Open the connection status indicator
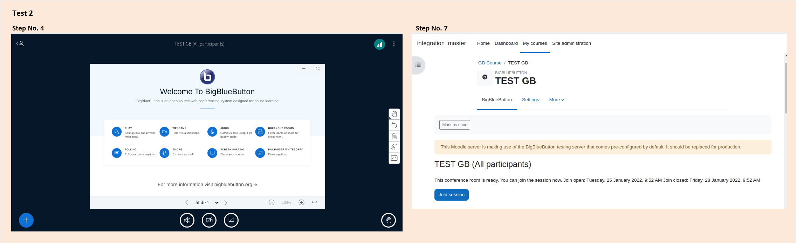Screen dimensions: 796x243 [x=379, y=44]
